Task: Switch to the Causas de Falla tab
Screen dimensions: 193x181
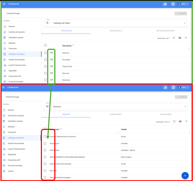Action: tap(116, 31)
